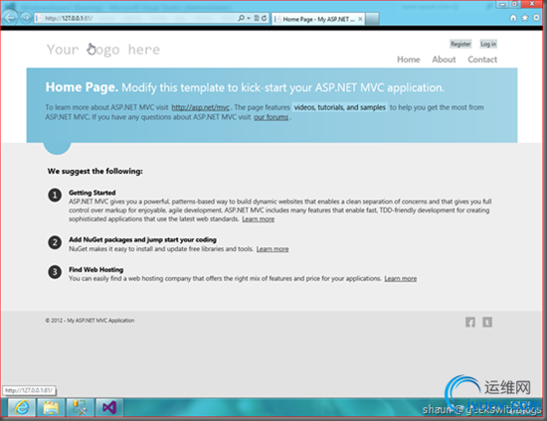Image resolution: width=547 pixels, height=421 pixels.
Task: Click the 'Getting Started' heading
Action: click(x=92, y=193)
